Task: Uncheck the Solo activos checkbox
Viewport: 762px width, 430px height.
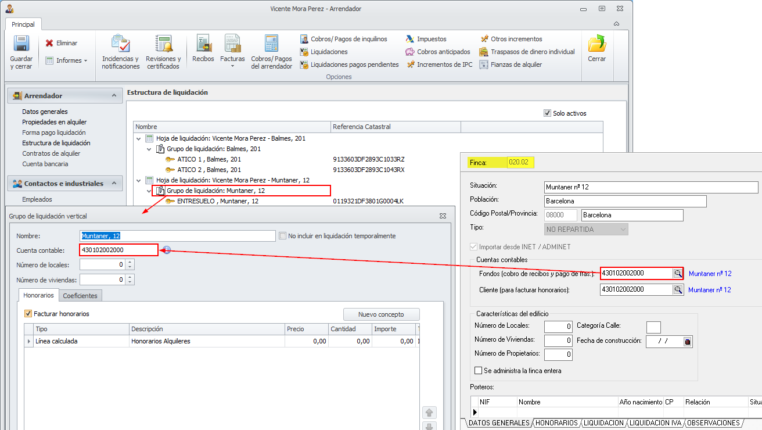Action: (x=547, y=113)
